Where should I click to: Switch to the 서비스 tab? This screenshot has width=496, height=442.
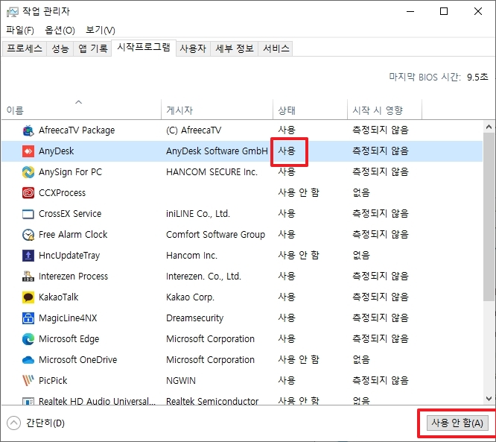(x=276, y=48)
